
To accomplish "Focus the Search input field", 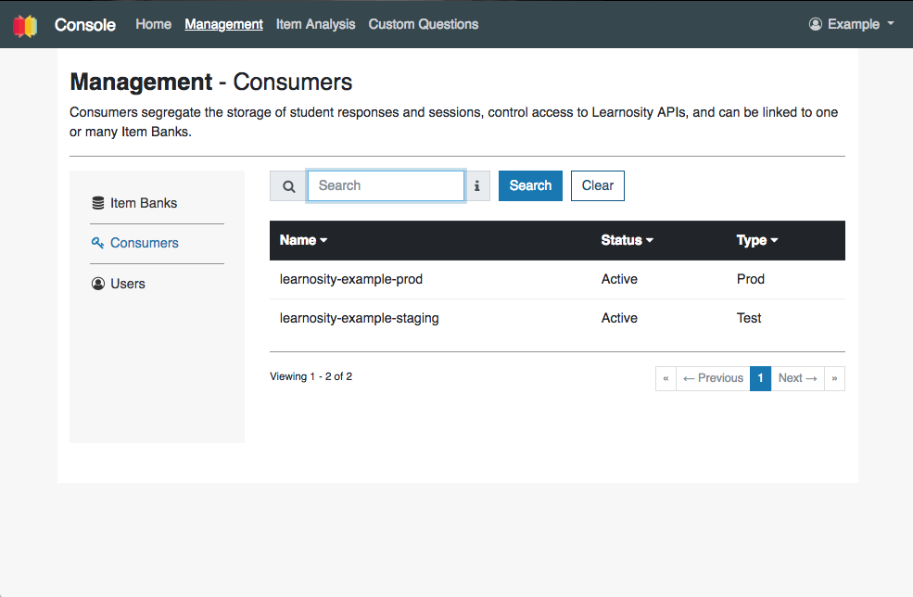I will click(x=386, y=185).
